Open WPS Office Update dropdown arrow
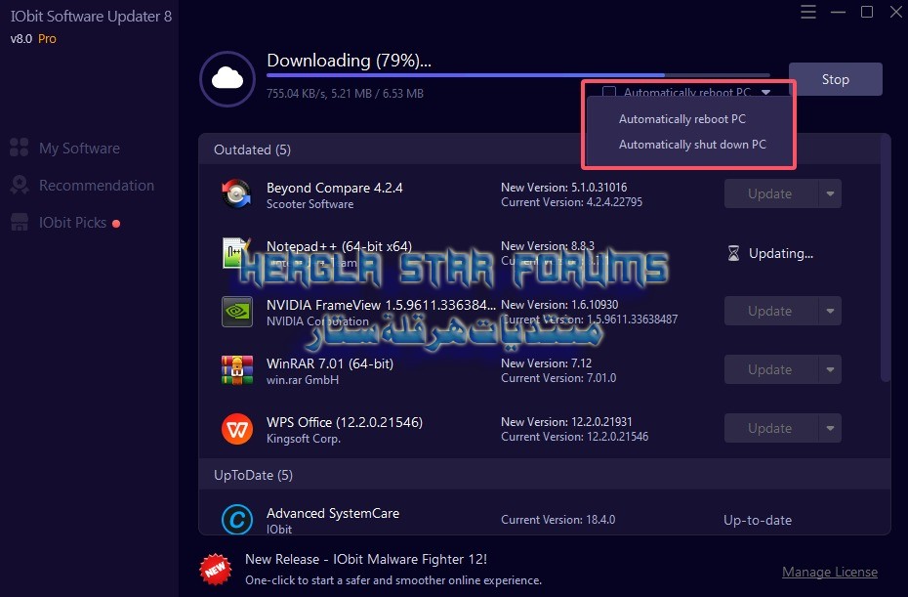Viewport: 908px width, 597px height. click(830, 428)
